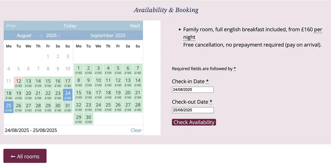Select August 25 highlighted date cell

[x=9, y=107]
